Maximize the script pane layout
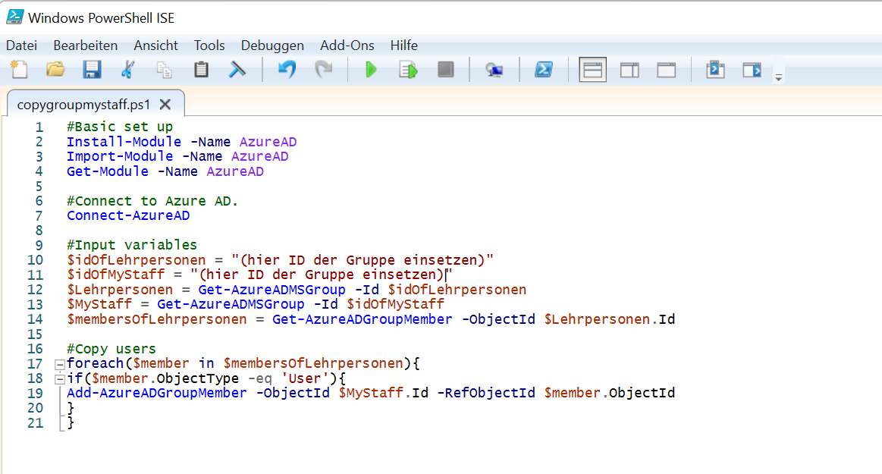Viewport: 882px width, 474px height. (666, 70)
